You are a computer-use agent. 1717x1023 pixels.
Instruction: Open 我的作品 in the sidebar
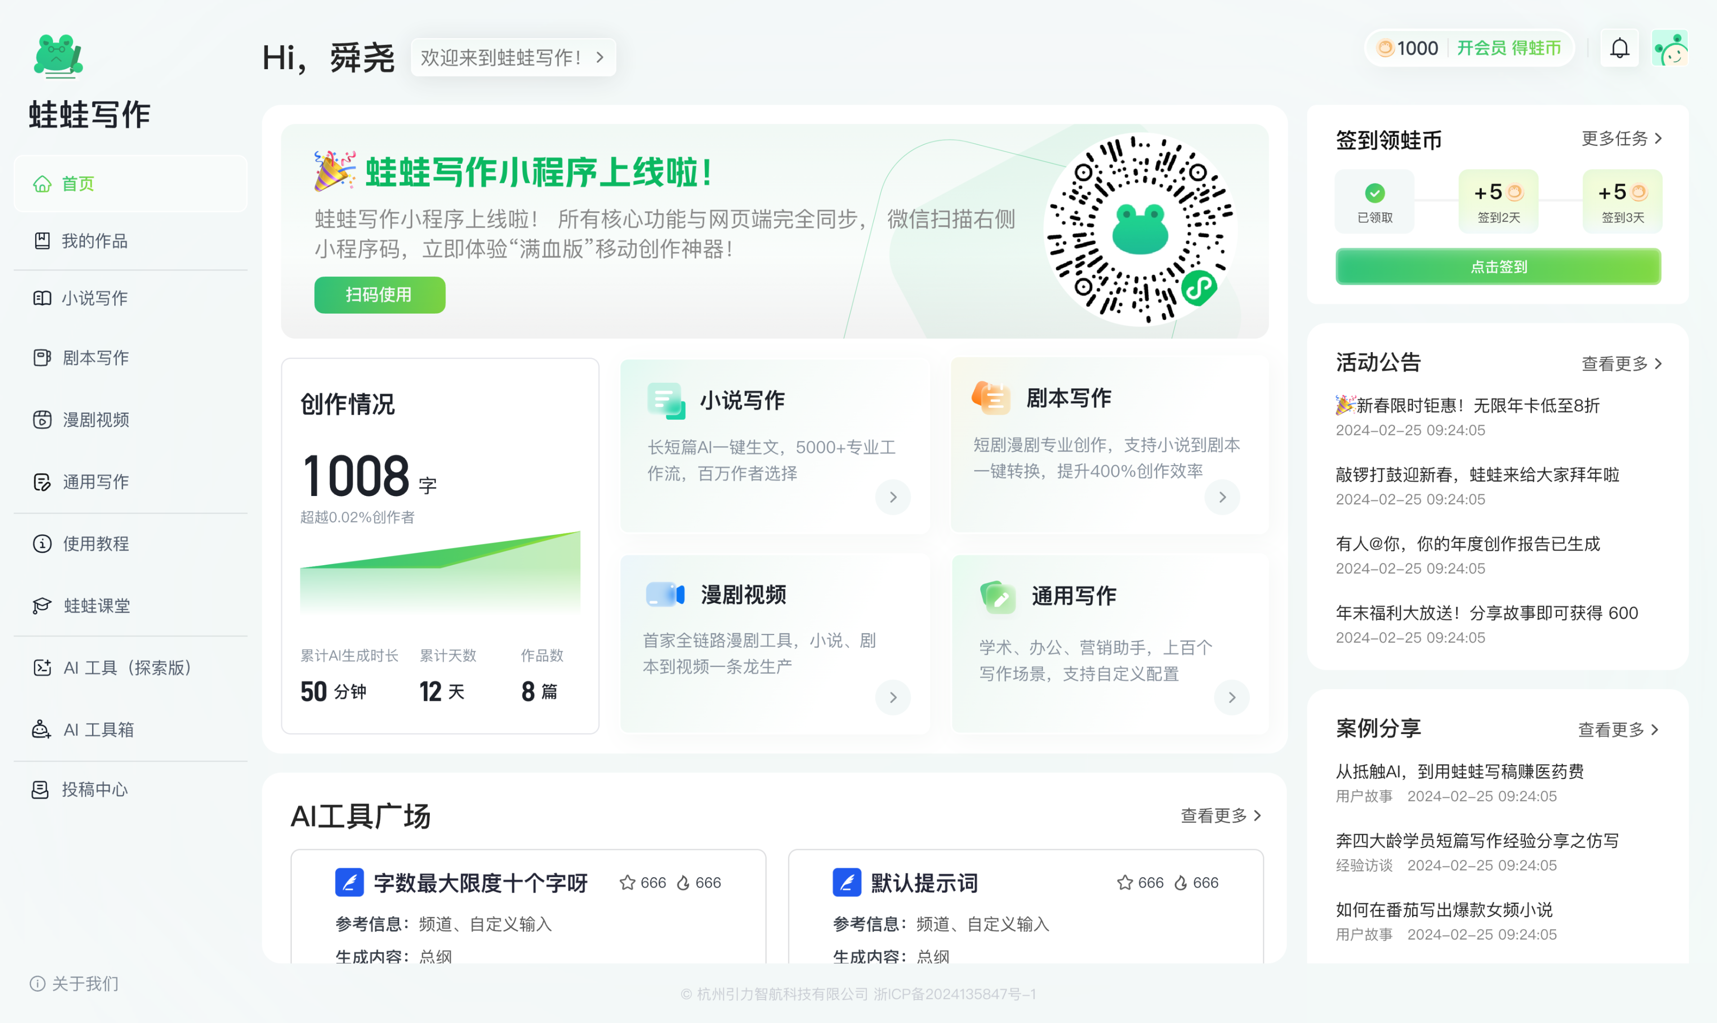tap(94, 240)
